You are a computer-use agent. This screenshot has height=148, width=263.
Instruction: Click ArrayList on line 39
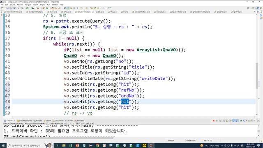(x=148, y=50)
